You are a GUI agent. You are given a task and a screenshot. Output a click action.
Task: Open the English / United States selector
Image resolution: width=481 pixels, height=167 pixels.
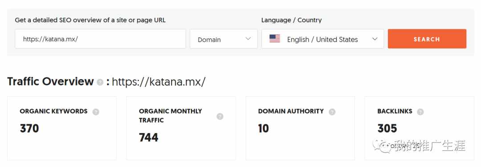[323, 39]
